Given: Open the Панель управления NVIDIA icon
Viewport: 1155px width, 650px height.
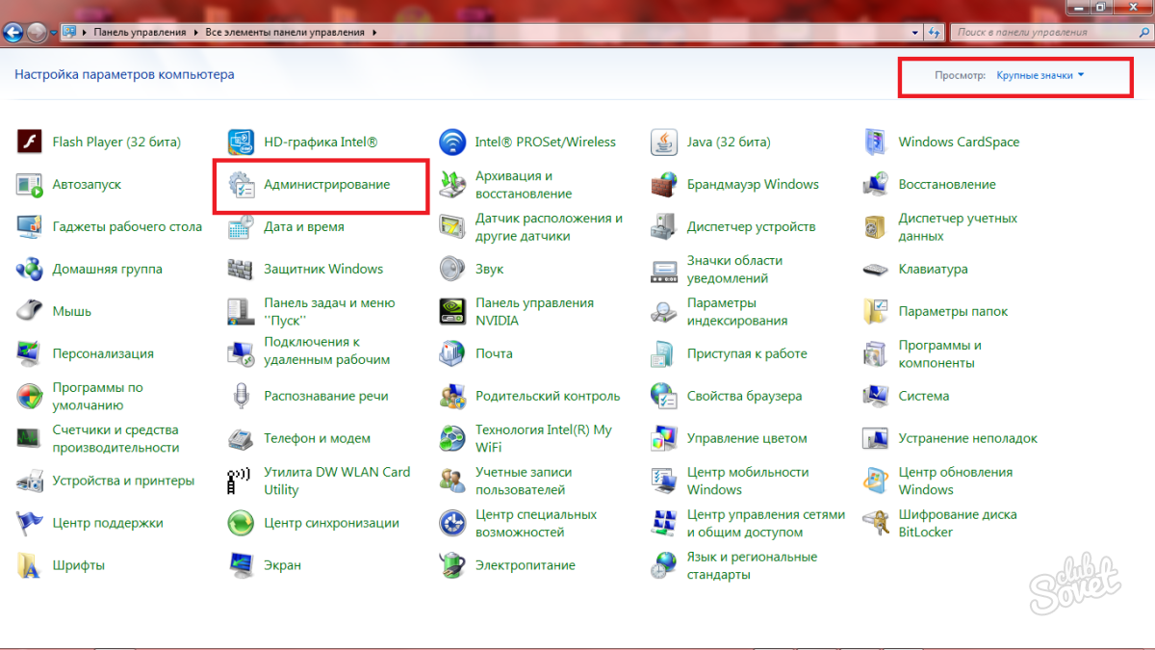Looking at the screenshot, I should point(452,311).
